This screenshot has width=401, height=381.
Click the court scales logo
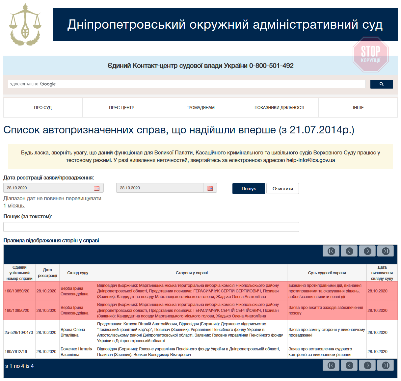(25, 25)
